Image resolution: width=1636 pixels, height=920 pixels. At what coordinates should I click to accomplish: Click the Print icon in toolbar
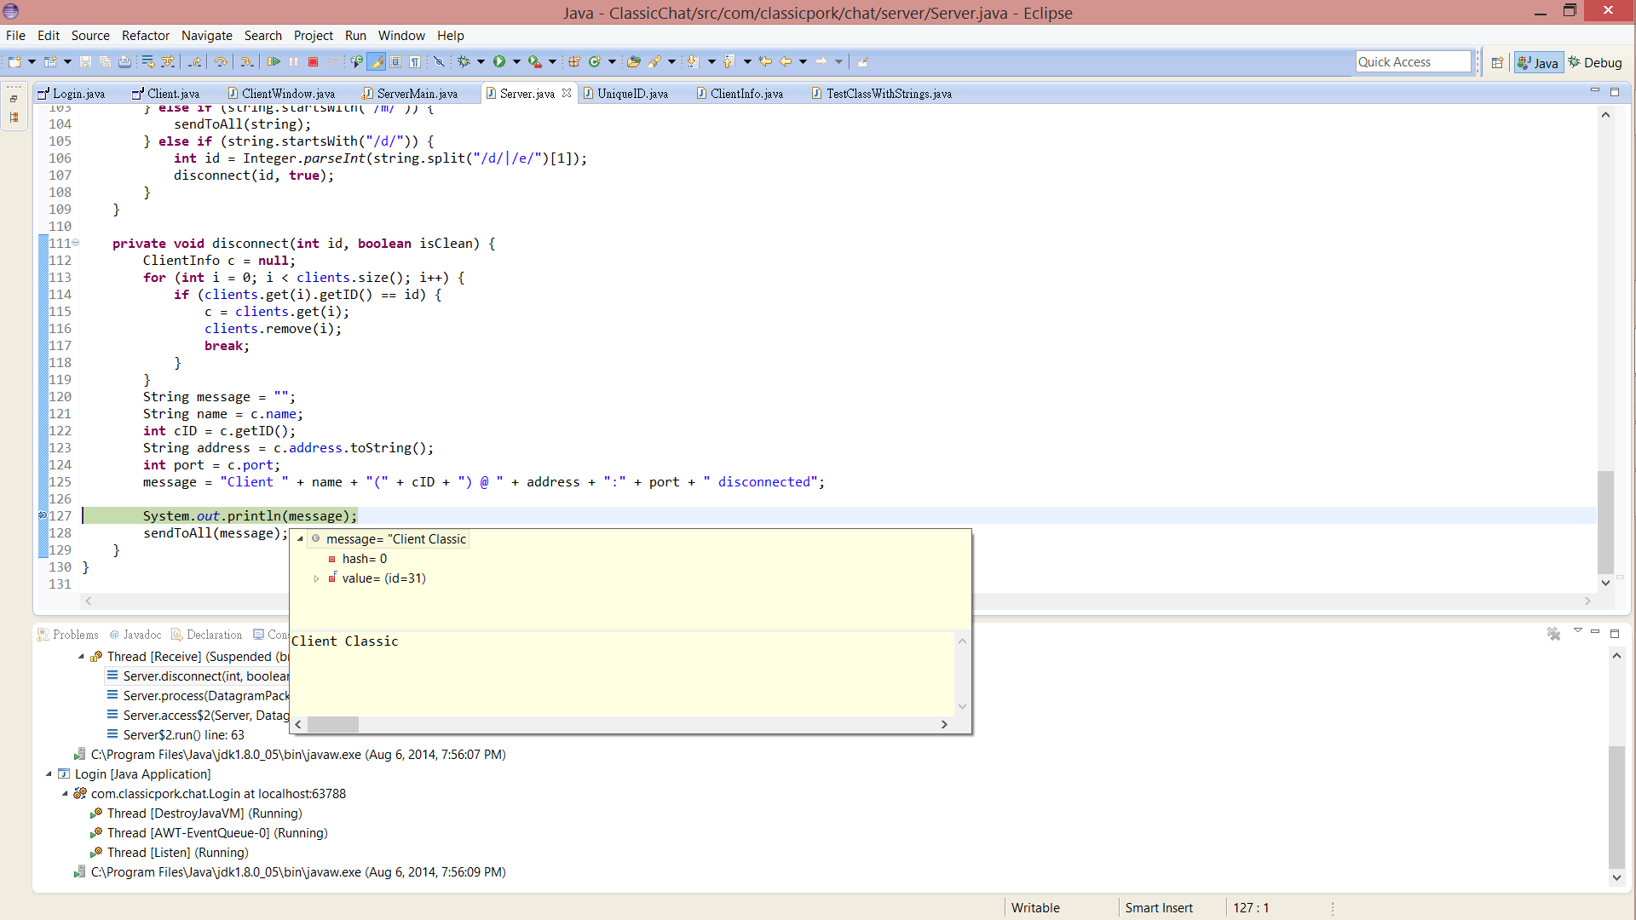[x=124, y=61]
